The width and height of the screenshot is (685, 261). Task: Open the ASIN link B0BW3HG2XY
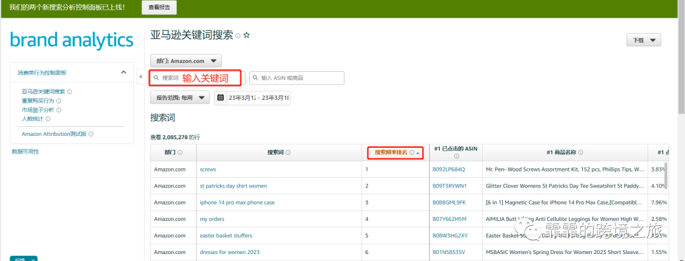click(450, 236)
